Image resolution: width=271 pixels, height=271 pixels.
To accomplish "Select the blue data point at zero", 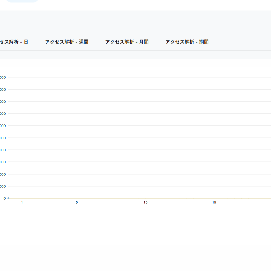I will click(x=8, y=198).
